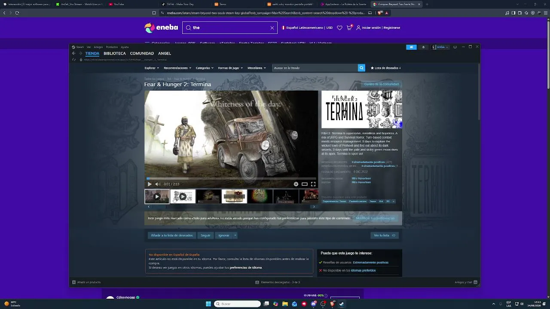The image size is (550, 309).
Task: Open the Productos menu in Steam
Action: click(112, 47)
